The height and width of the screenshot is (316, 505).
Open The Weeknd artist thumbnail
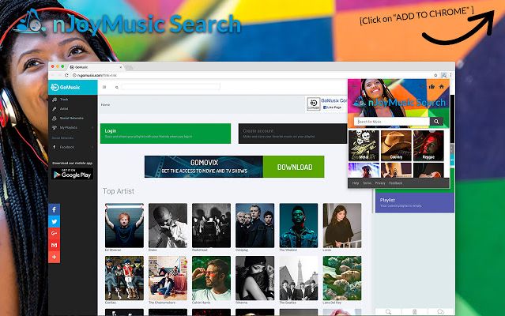coord(299,225)
